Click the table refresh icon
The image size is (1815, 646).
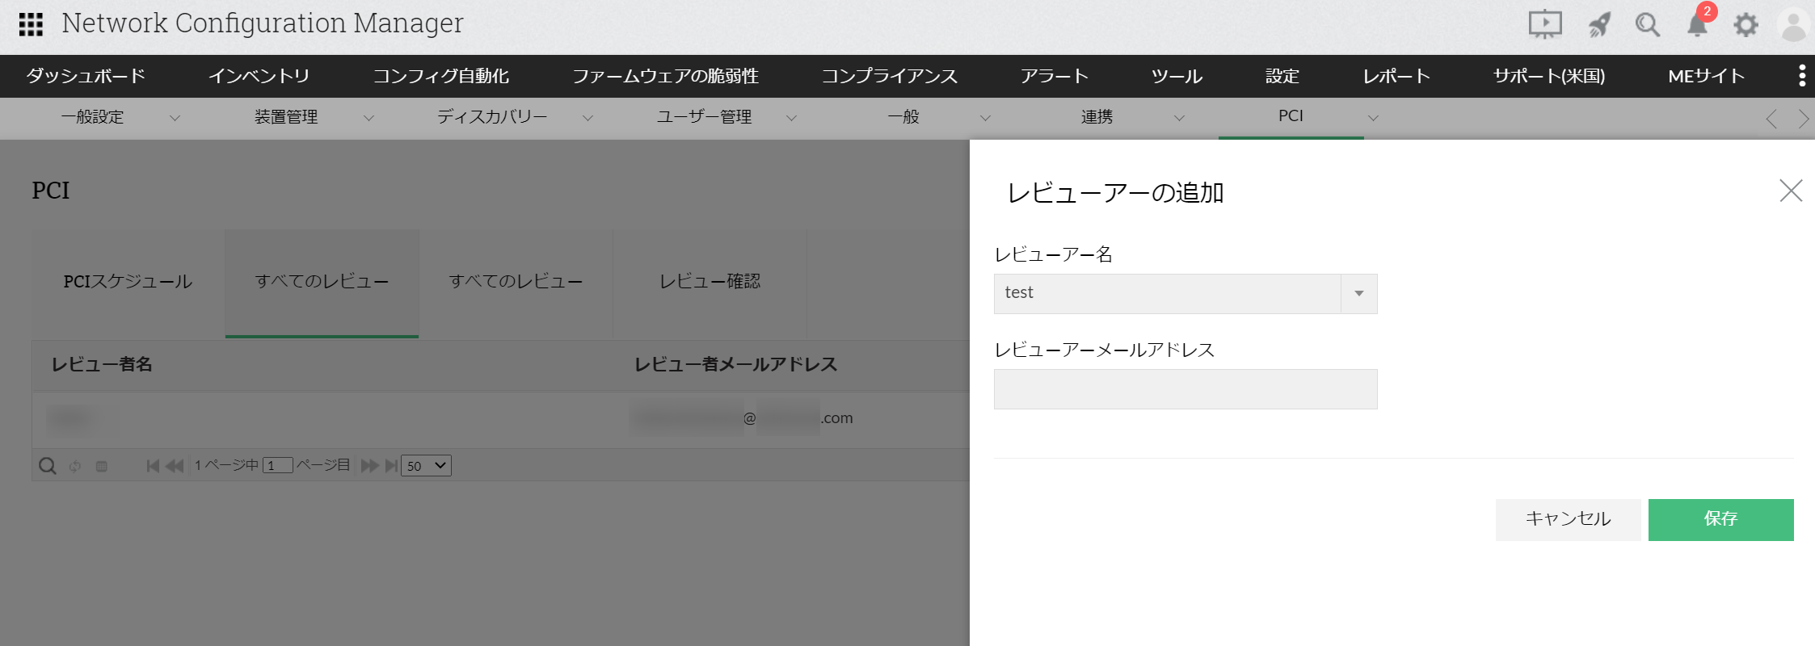point(75,466)
